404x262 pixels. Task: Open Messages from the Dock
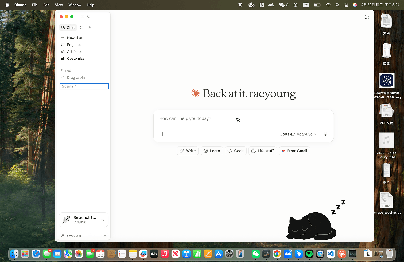[x=47, y=254]
